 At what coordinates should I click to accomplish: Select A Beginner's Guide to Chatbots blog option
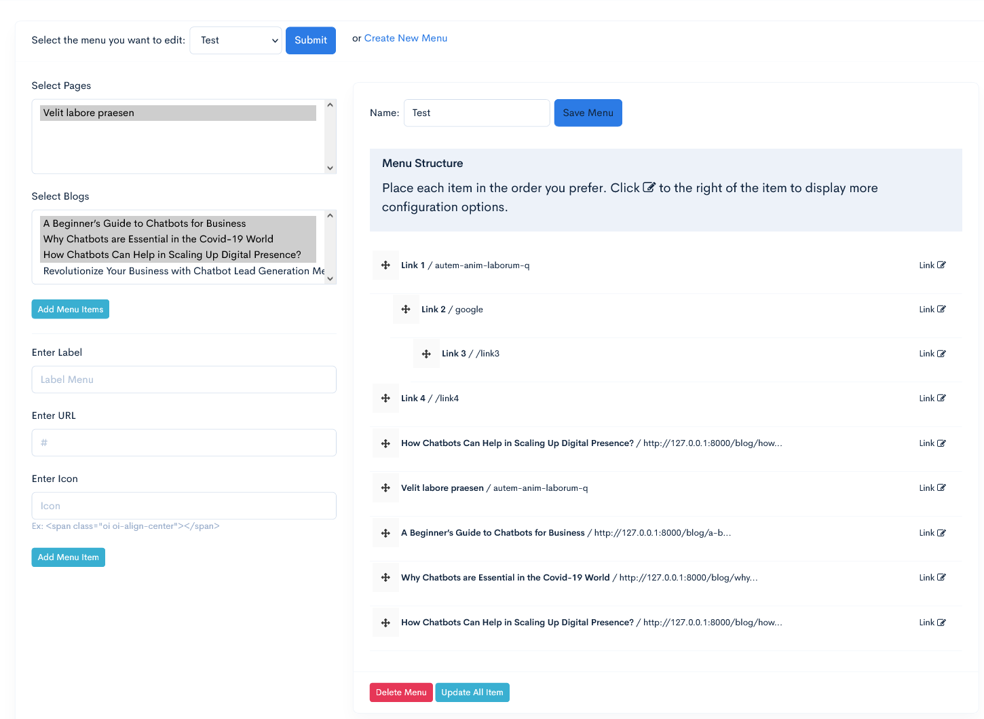tap(178, 223)
